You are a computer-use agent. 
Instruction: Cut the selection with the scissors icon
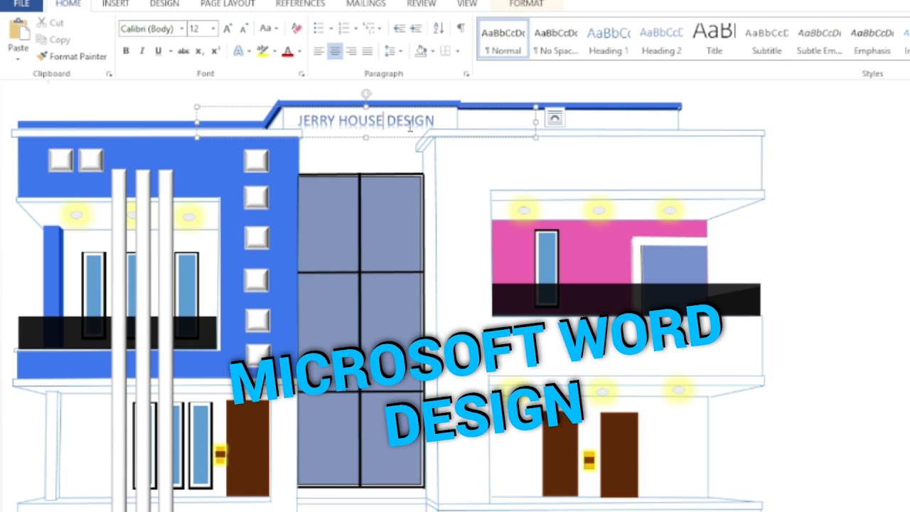41,23
